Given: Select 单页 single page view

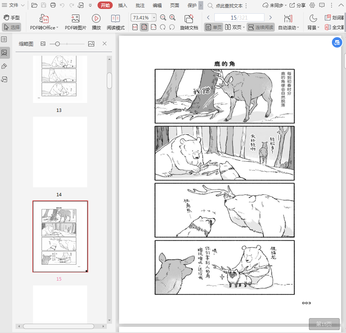Looking at the screenshot, I should tap(214, 27).
